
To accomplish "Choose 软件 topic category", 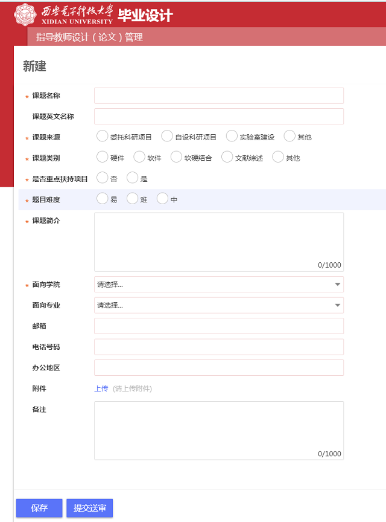I will click(139, 157).
